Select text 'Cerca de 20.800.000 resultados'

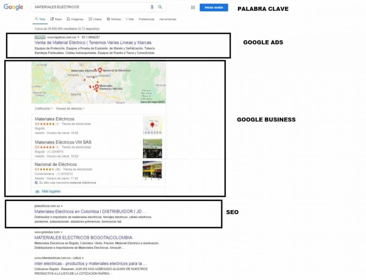coord(56,29)
